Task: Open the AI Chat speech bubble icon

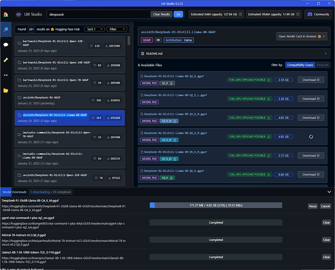Action: click(x=6, y=44)
